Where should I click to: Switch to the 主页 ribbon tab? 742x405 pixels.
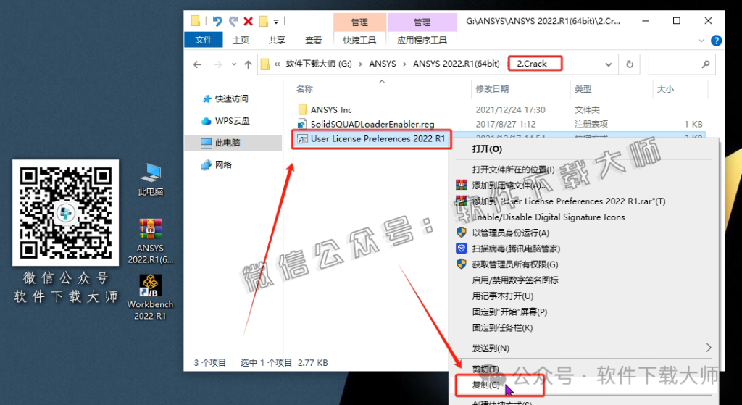tap(241, 41)
